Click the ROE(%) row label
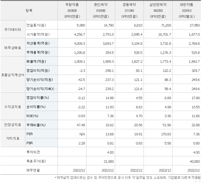The image size is (206, 182). [x=32, y=116]
